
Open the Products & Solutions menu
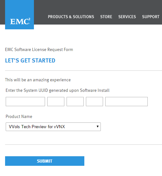click(71, 17)
